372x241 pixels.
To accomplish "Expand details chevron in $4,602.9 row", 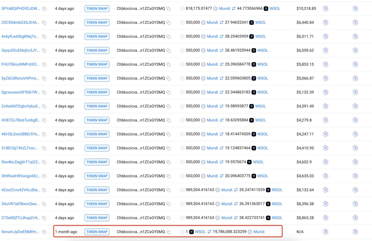I will point(183,162).
